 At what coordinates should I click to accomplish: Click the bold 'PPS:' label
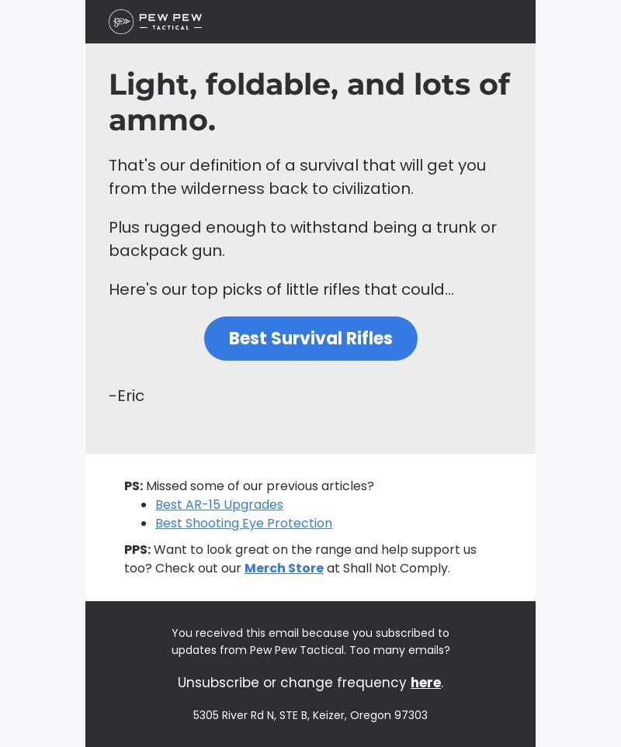click(x=137, y=549)
